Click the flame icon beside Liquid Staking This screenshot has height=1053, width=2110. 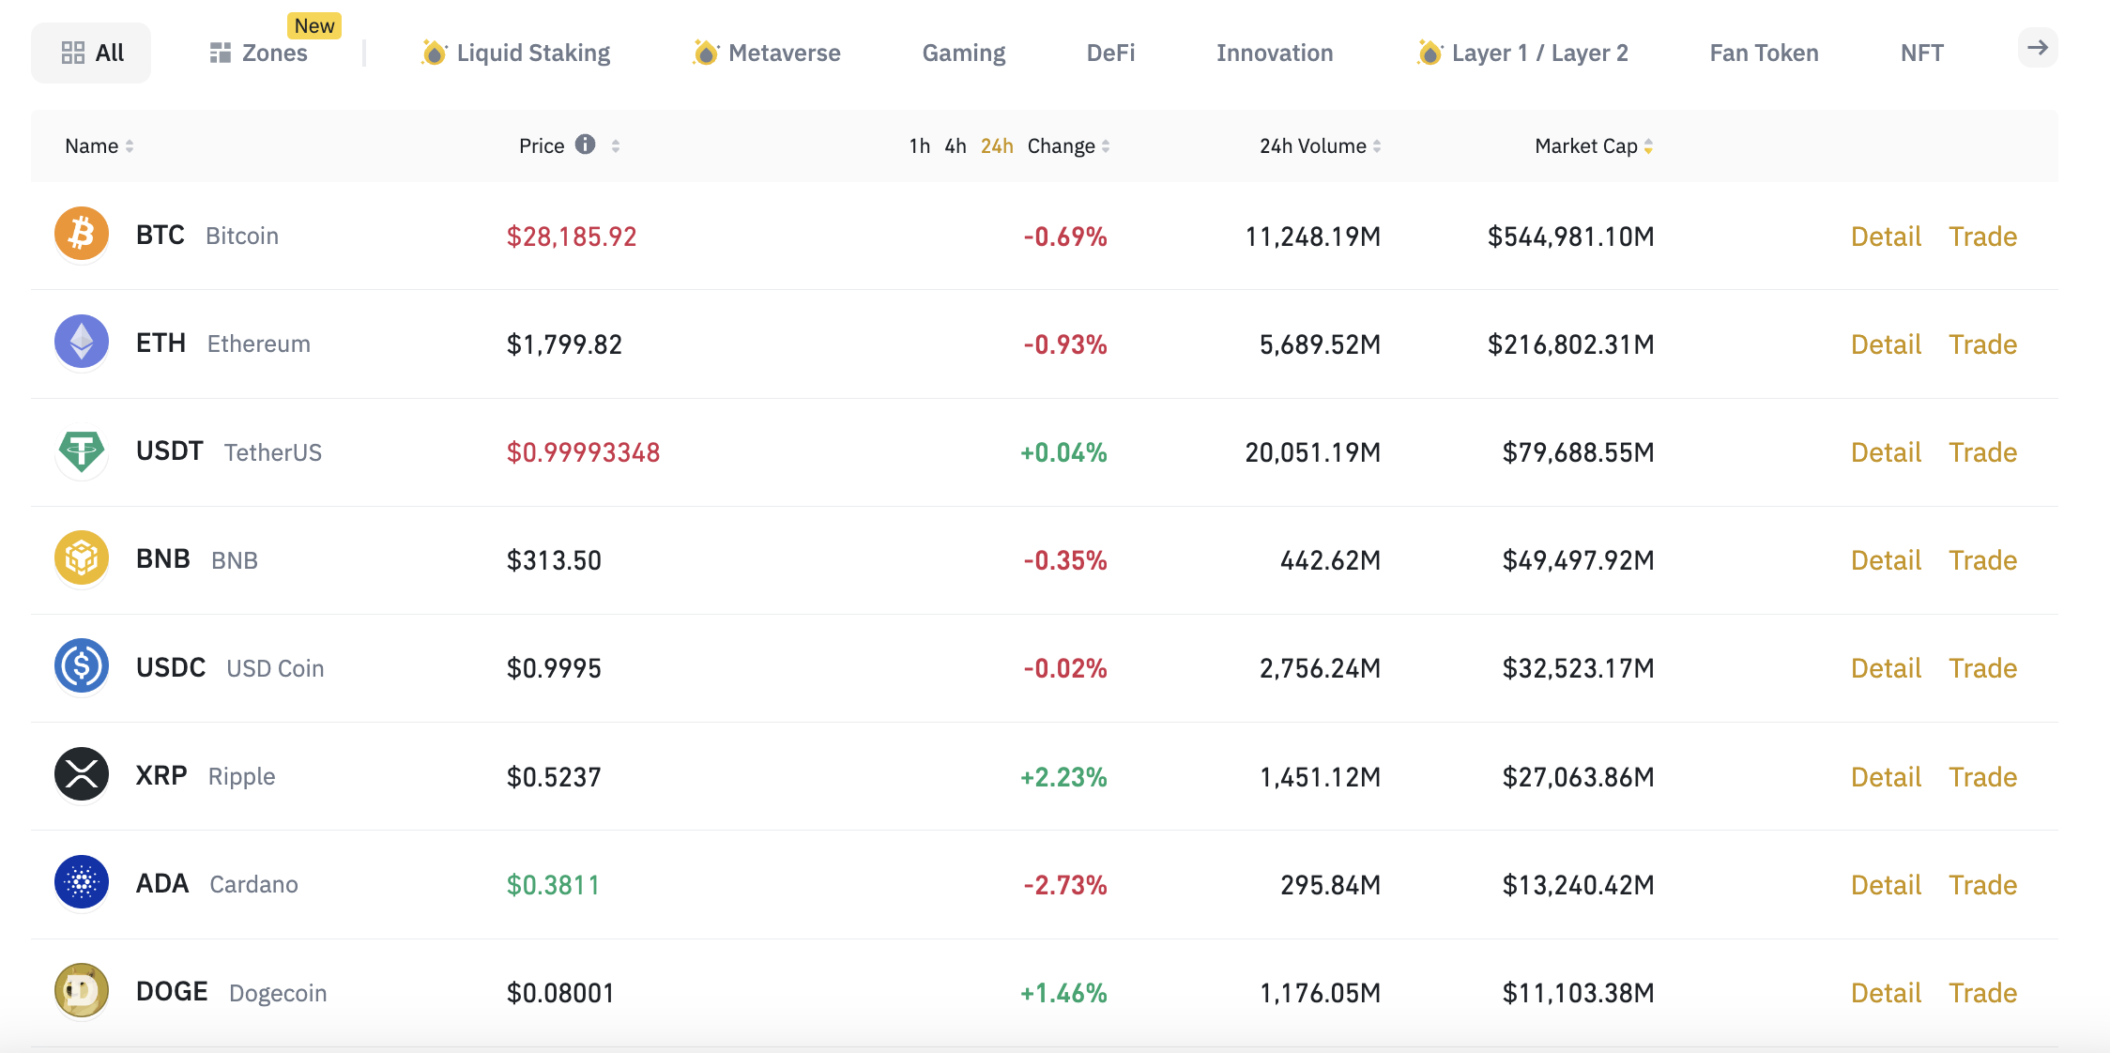click(434, 53)
